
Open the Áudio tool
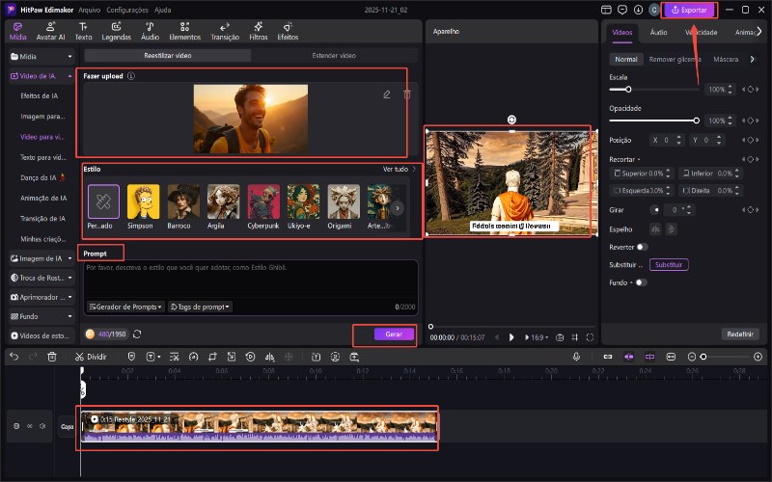150,31
